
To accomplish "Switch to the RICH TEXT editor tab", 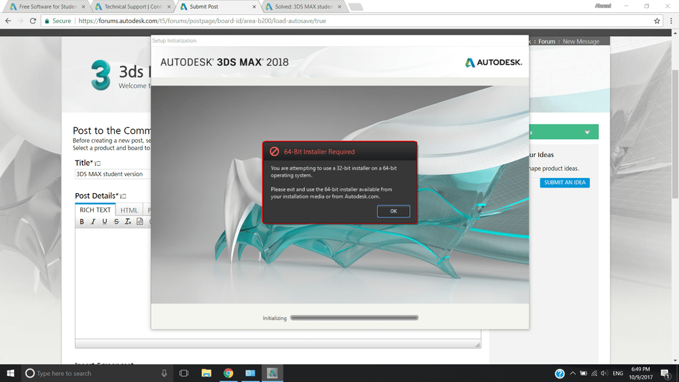I will 95,209.
